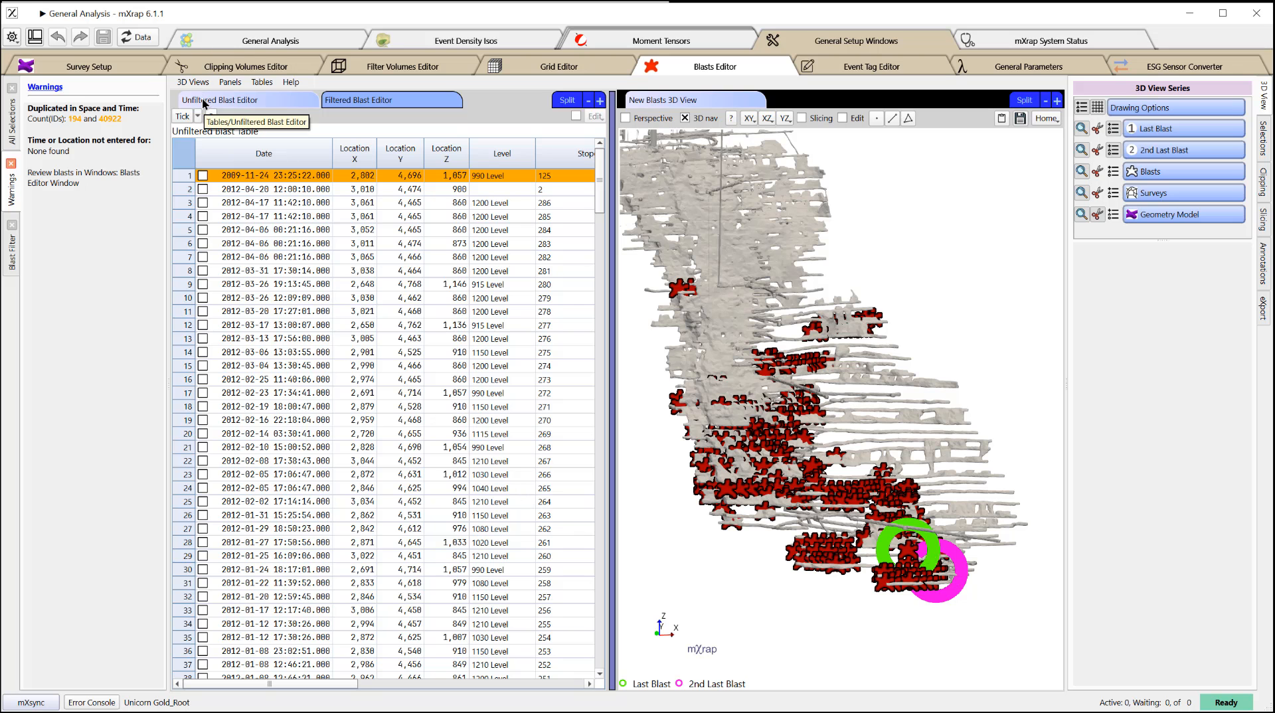The image size is (1275, 713).
Task: Click clipboard copy icon in 3D view toolbar
Action: point(1002,118)
